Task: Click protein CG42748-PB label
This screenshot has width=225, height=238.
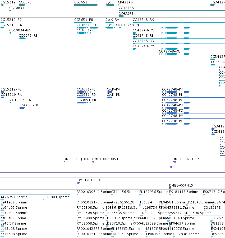Action: click(x=172, y=105)
